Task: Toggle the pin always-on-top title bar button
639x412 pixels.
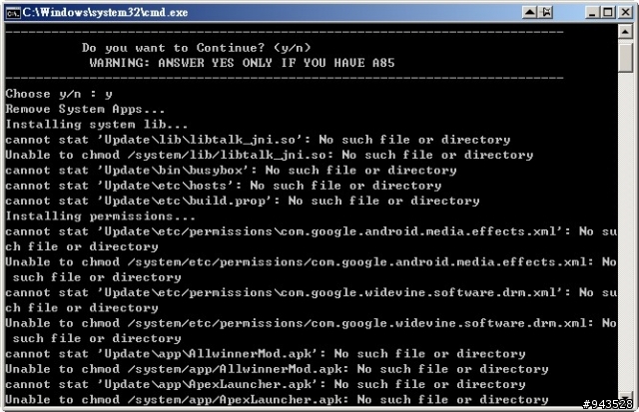Action: point(546,12)
